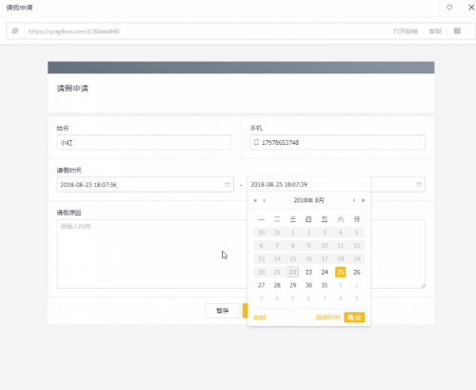Click the end time field 2018-08-25 18:07:39
This screenshot has height=390, width=476.
click(x=308, y=184)
